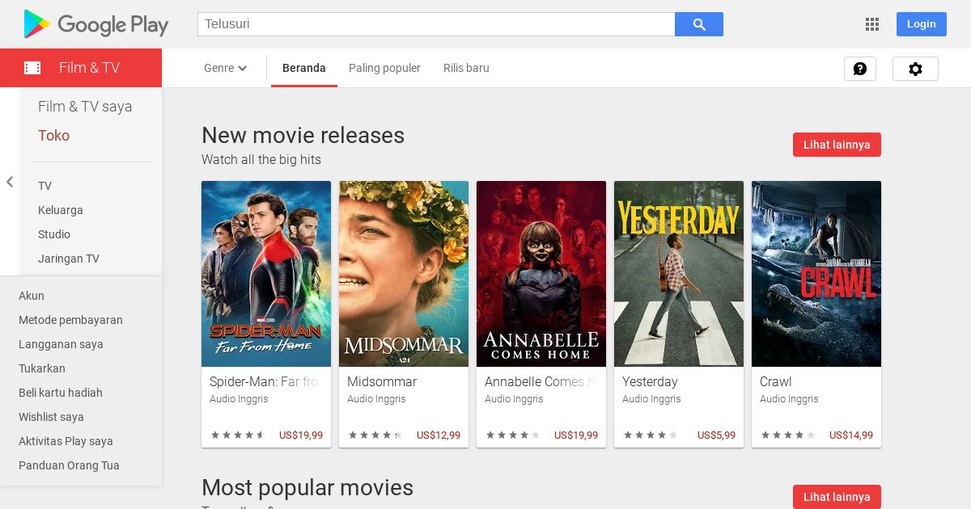
Task: Click the Yesterday star rating
Action: click(x=651, y=435)
